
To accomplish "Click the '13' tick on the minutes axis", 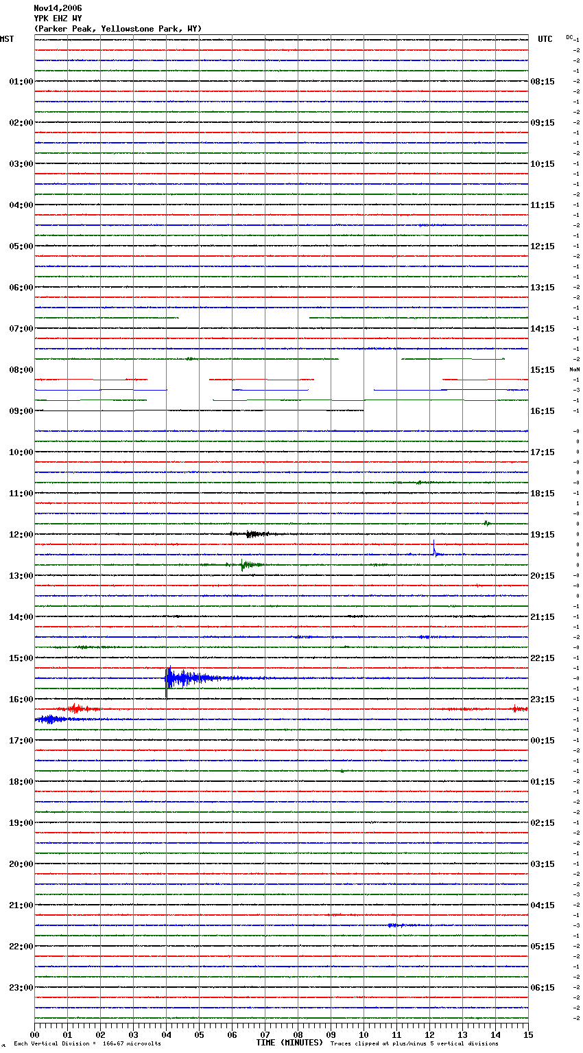I will tap(462, 1034).
